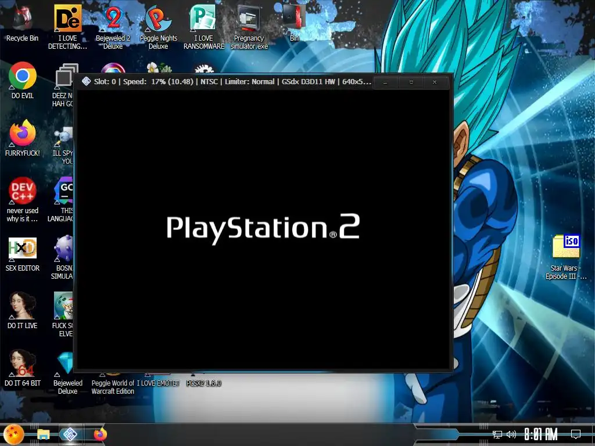
Task: Select the 'ILL SPY YOU' magnifier icon
Action: tap(63, 146)
